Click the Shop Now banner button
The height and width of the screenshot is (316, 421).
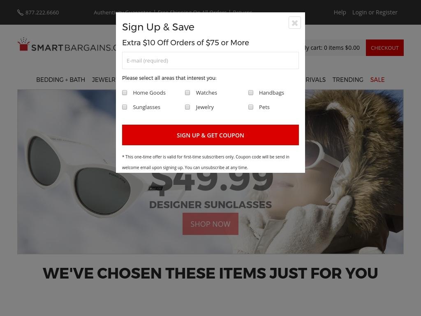[x=210, y=224]
